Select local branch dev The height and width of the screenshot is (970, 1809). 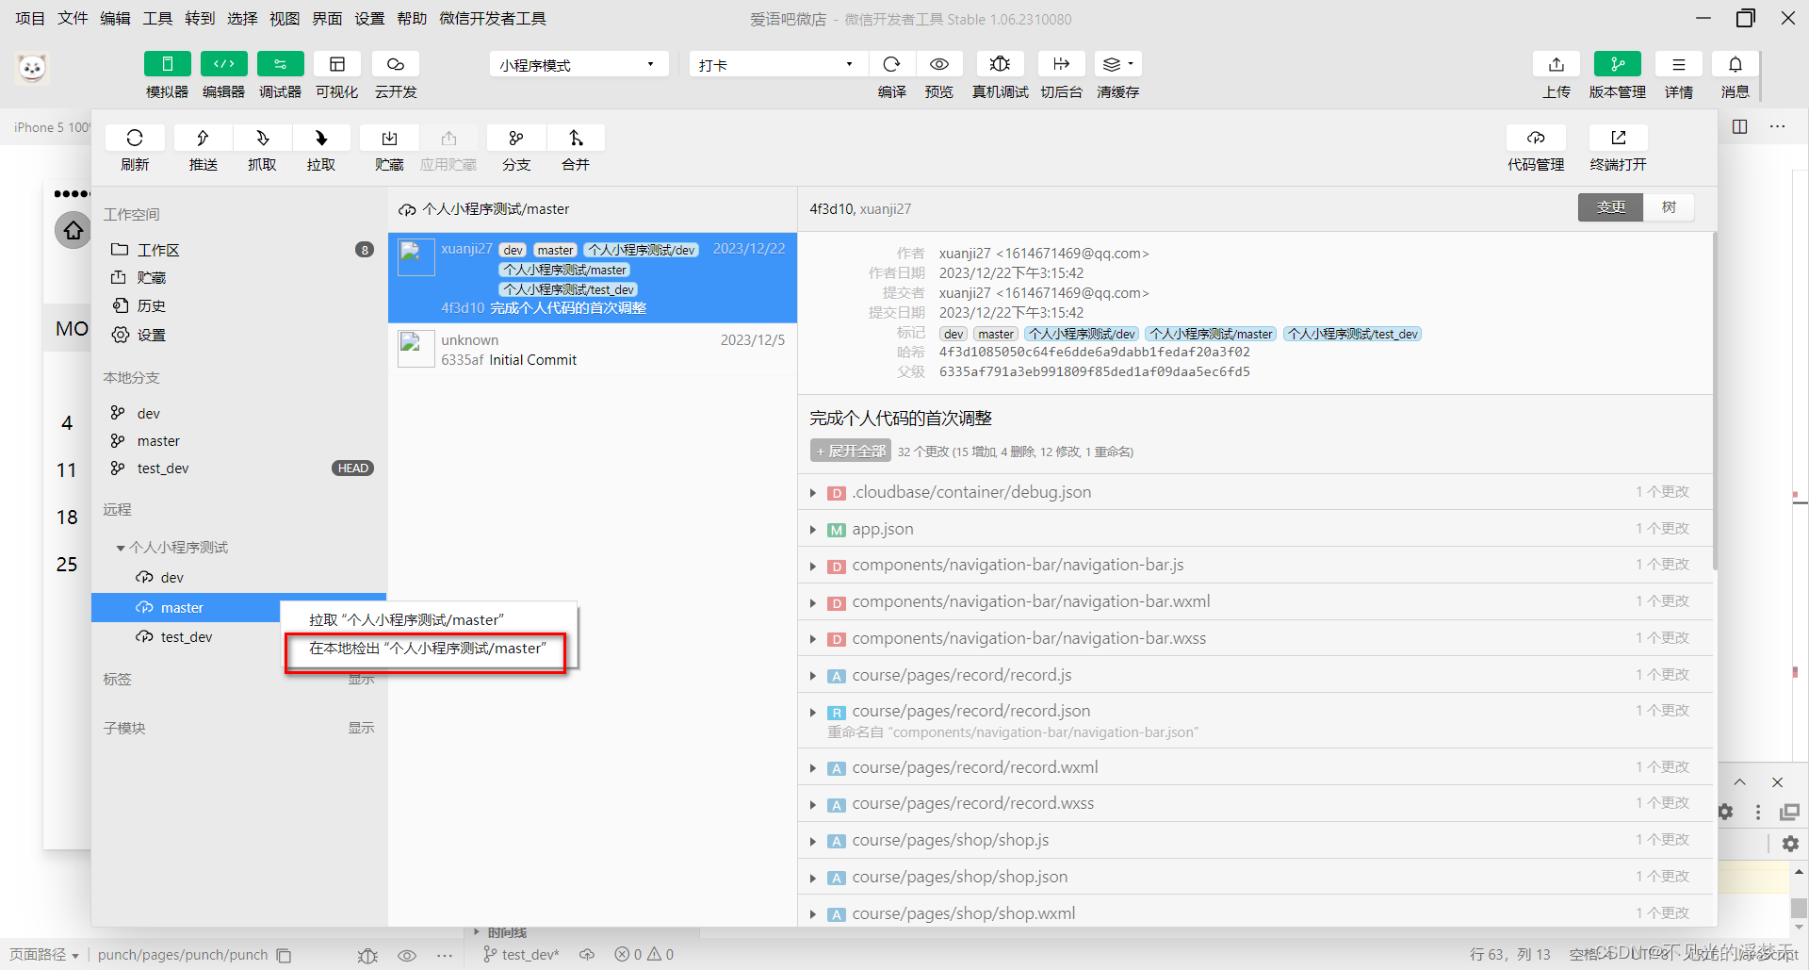coord(239,413)
